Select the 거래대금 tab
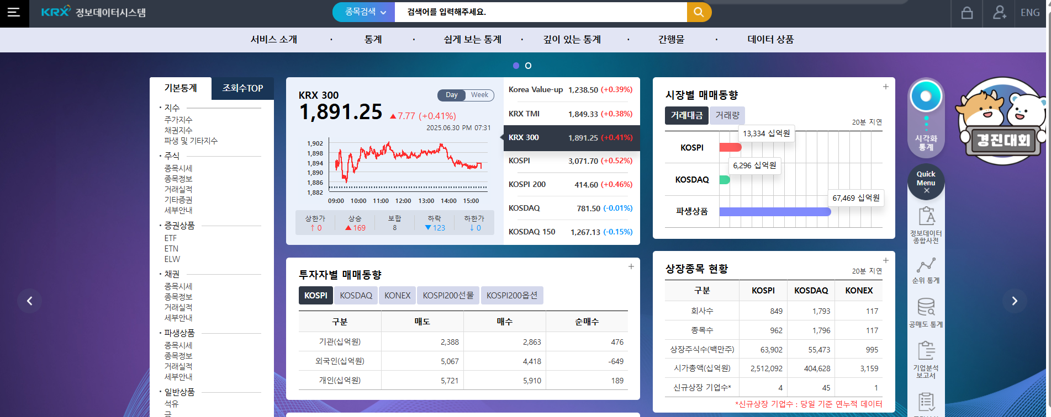Image resolution: width=1051 pixels, height=417 pixels. pos(686,115)
